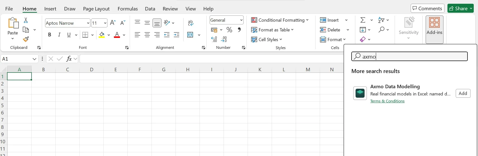Viewport: 478px width, 156px height.
Task: Click the Orientation text rotation icon
Action: (167, 23)
